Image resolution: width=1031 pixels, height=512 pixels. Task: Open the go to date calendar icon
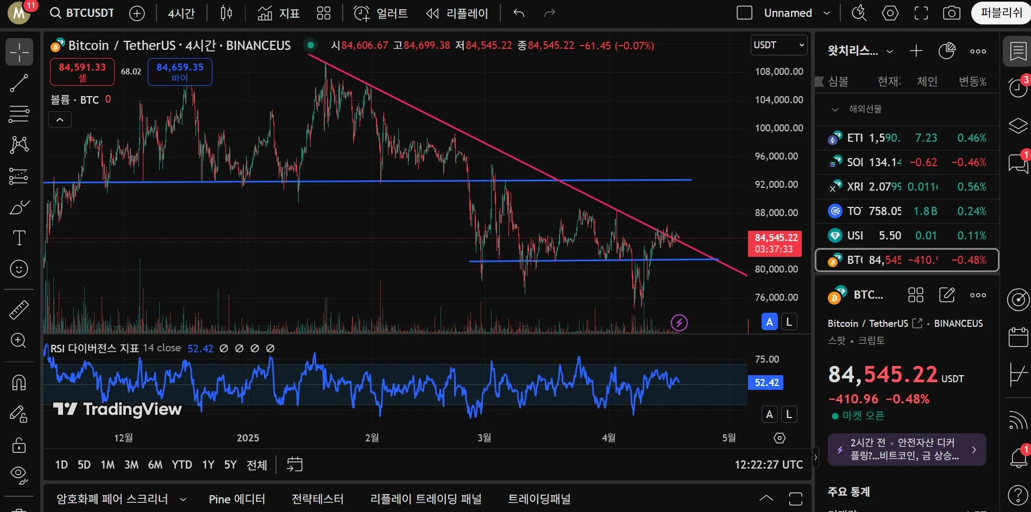pyautogui.click(x=294, y=464)
